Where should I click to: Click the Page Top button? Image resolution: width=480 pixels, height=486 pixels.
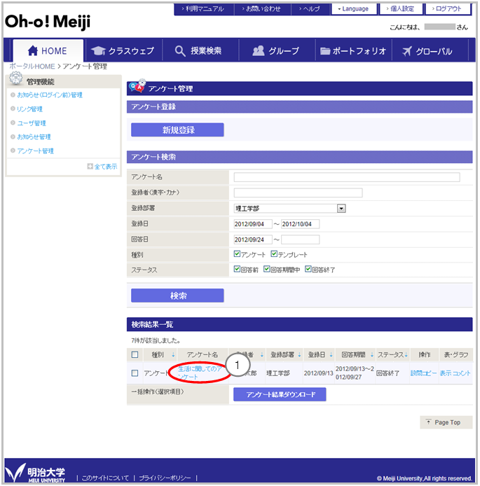(x=446, y=422)
